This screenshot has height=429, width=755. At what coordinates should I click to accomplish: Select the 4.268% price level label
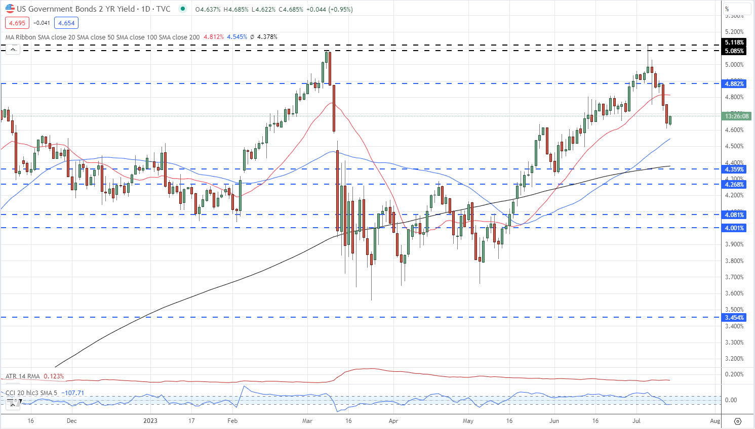[734, 185]
